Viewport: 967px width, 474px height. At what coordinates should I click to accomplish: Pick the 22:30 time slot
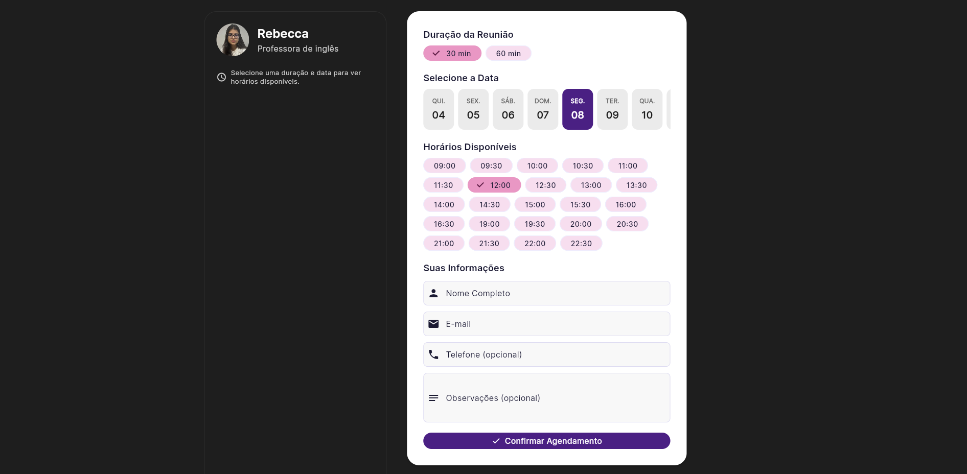coord(581,244)
